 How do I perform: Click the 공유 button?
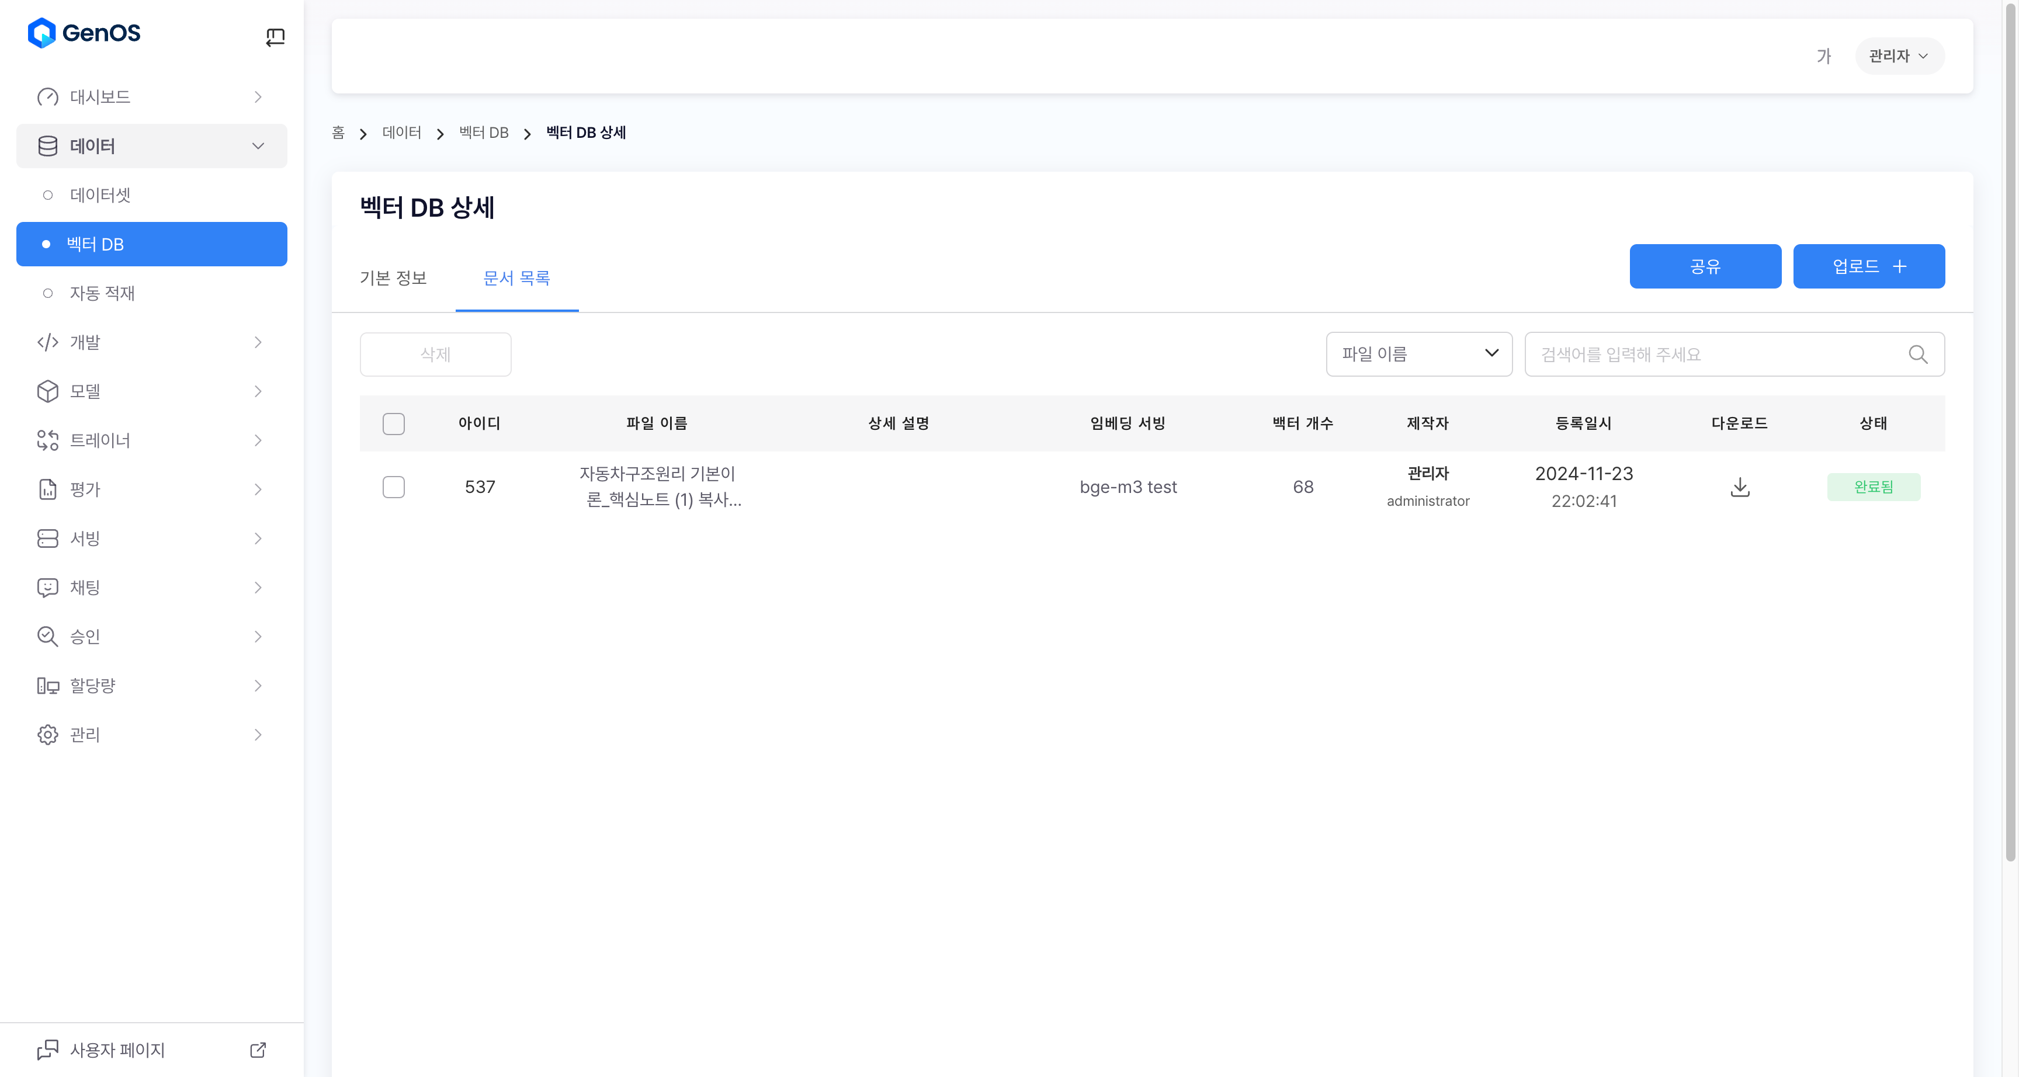pos(1705,266)
